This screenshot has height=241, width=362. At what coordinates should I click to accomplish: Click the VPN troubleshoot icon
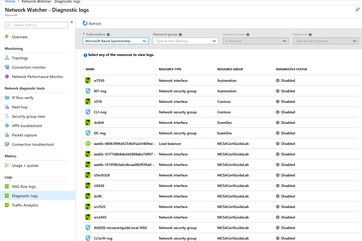point(7,126)
